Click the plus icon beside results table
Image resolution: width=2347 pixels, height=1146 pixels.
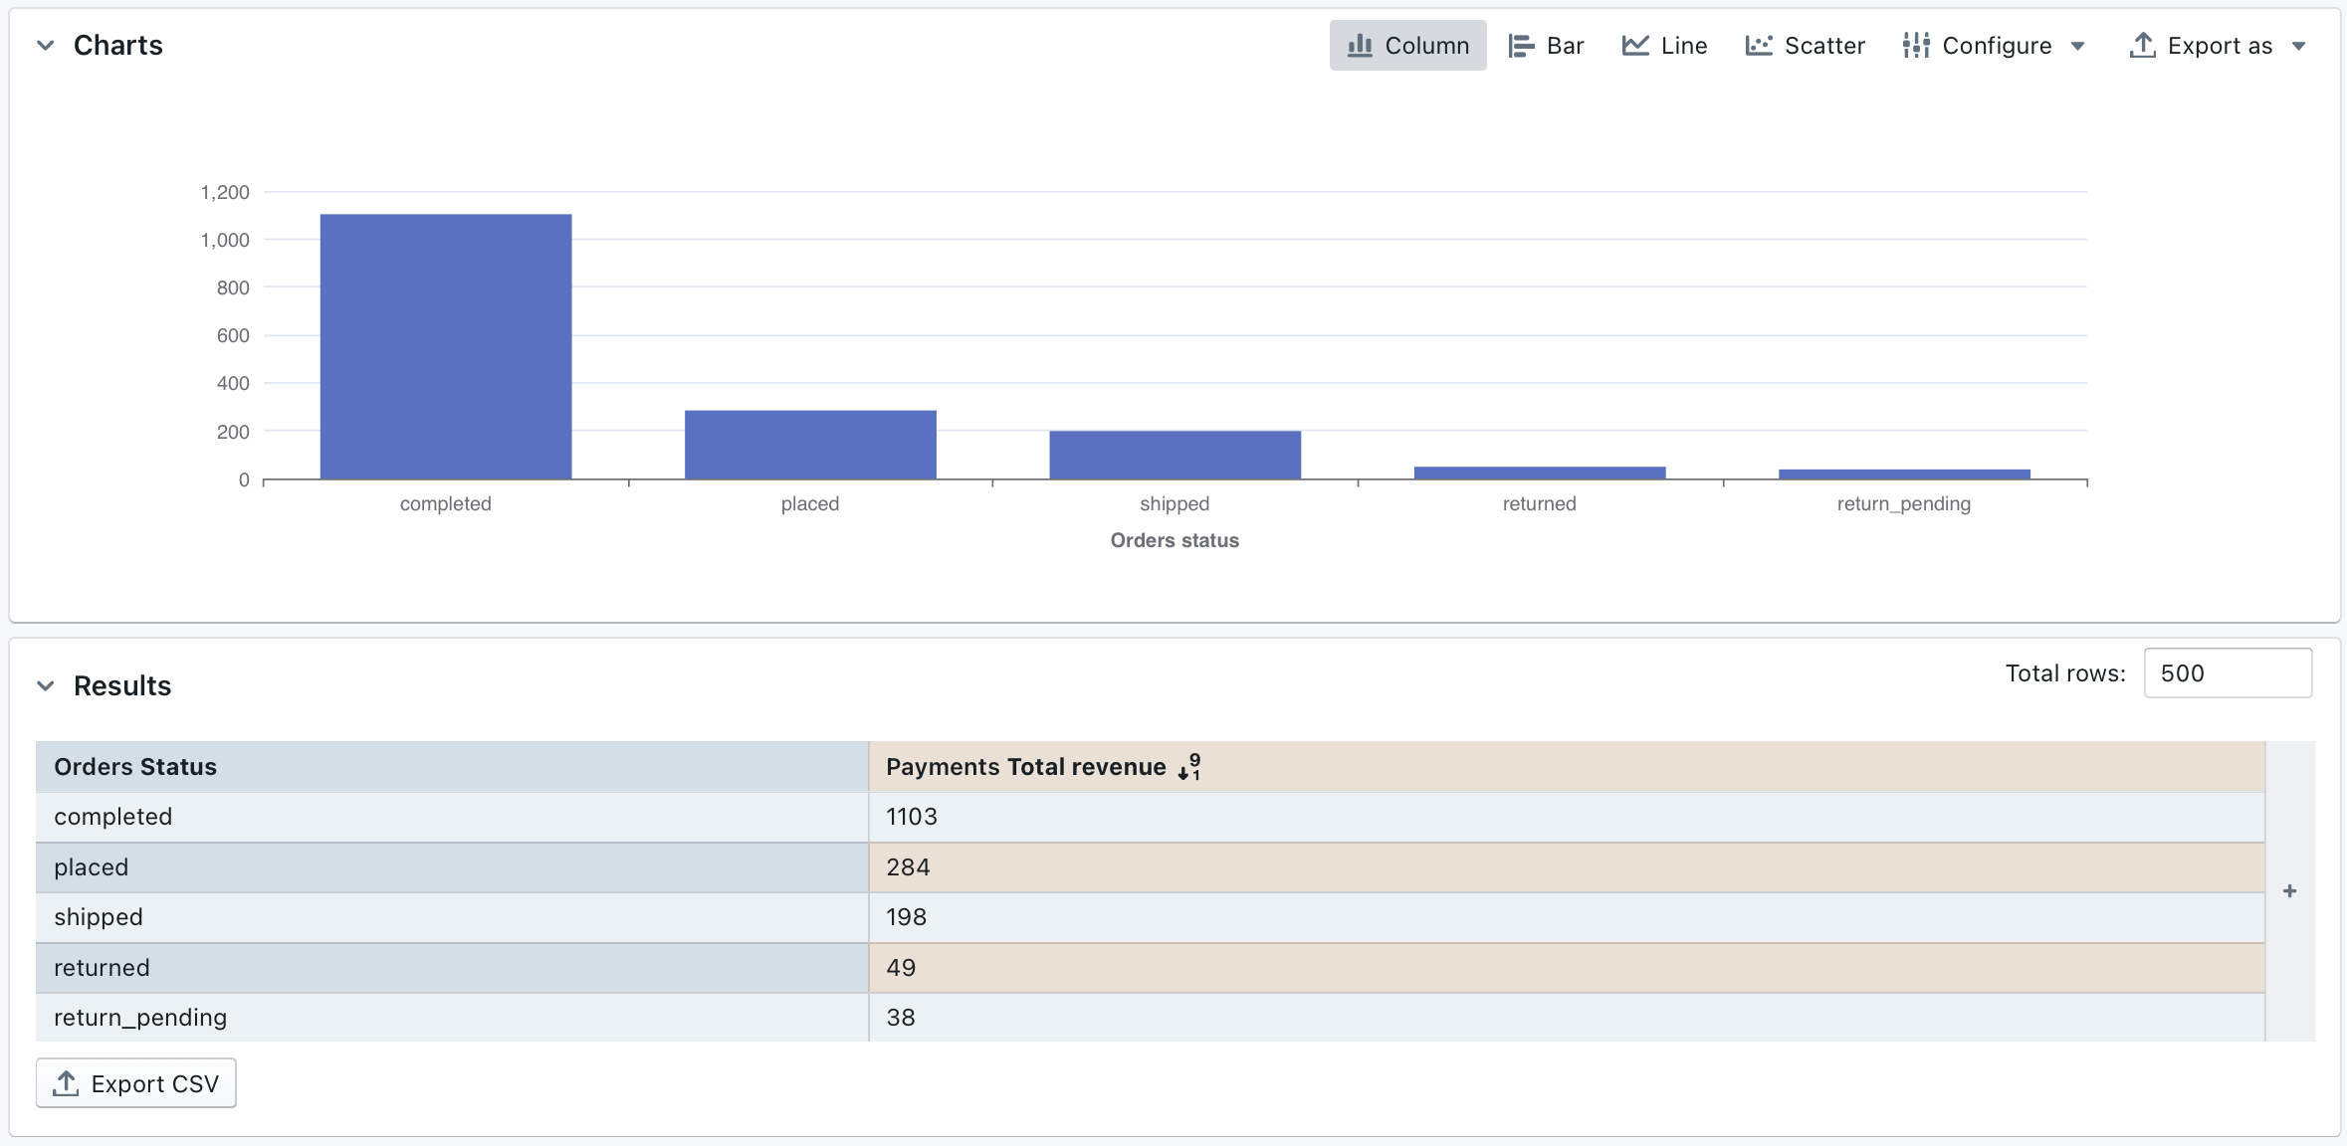[x=2289, y=891]
